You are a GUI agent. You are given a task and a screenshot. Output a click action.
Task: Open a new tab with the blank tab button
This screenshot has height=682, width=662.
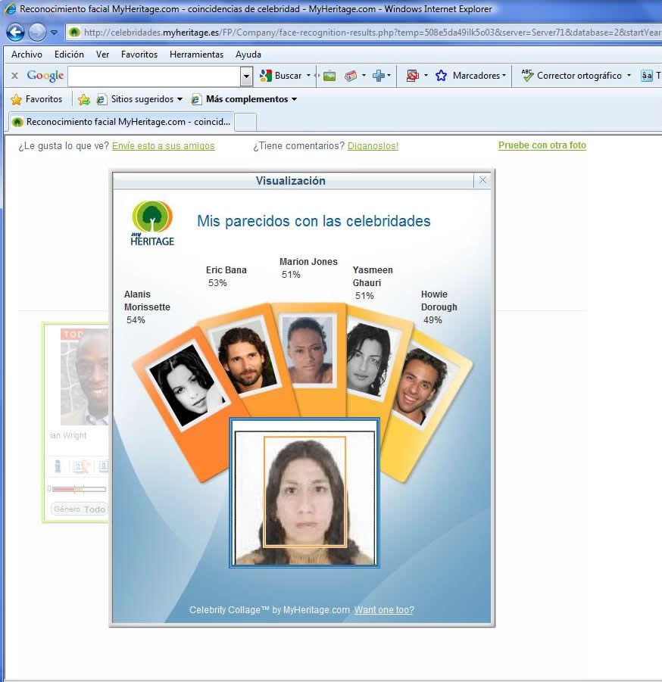(x=245, y=122)
